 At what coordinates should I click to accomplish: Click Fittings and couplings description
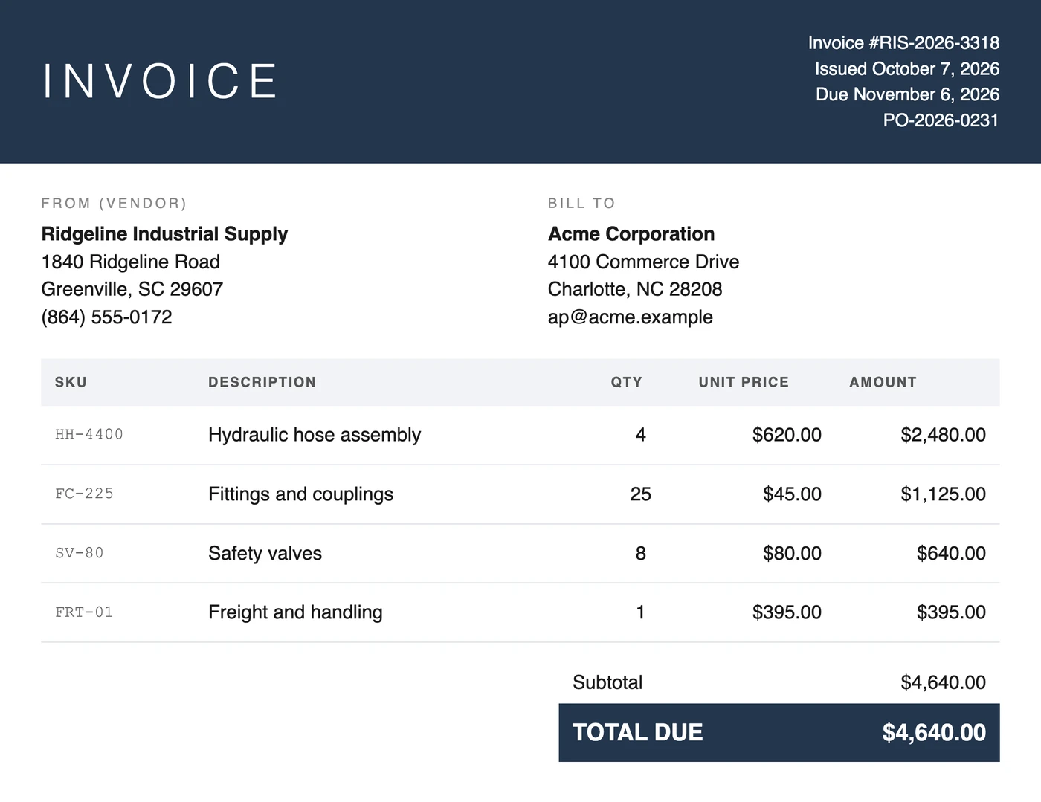(300, 494)
